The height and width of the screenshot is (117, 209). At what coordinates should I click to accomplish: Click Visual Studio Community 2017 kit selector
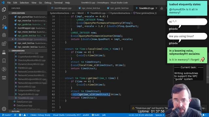tap(71, 115)
